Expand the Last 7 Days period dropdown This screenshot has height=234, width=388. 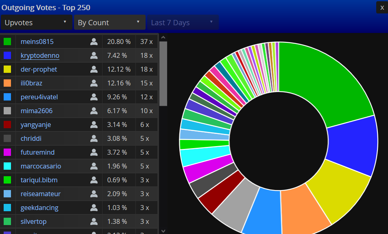pos(182,22)
